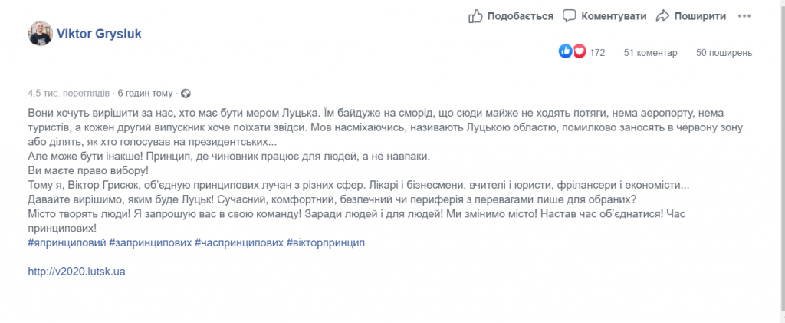This screenshot has width=785, height=323.
Task: Click the blue like reaction icon
Action: (x=567, y=52)
